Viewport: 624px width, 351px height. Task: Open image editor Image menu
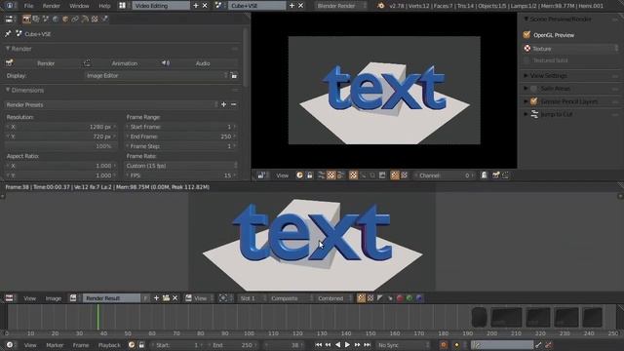[54, 298]
